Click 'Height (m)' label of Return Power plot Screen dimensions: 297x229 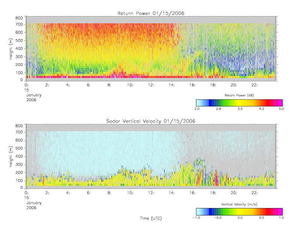[x=11, y=49]
